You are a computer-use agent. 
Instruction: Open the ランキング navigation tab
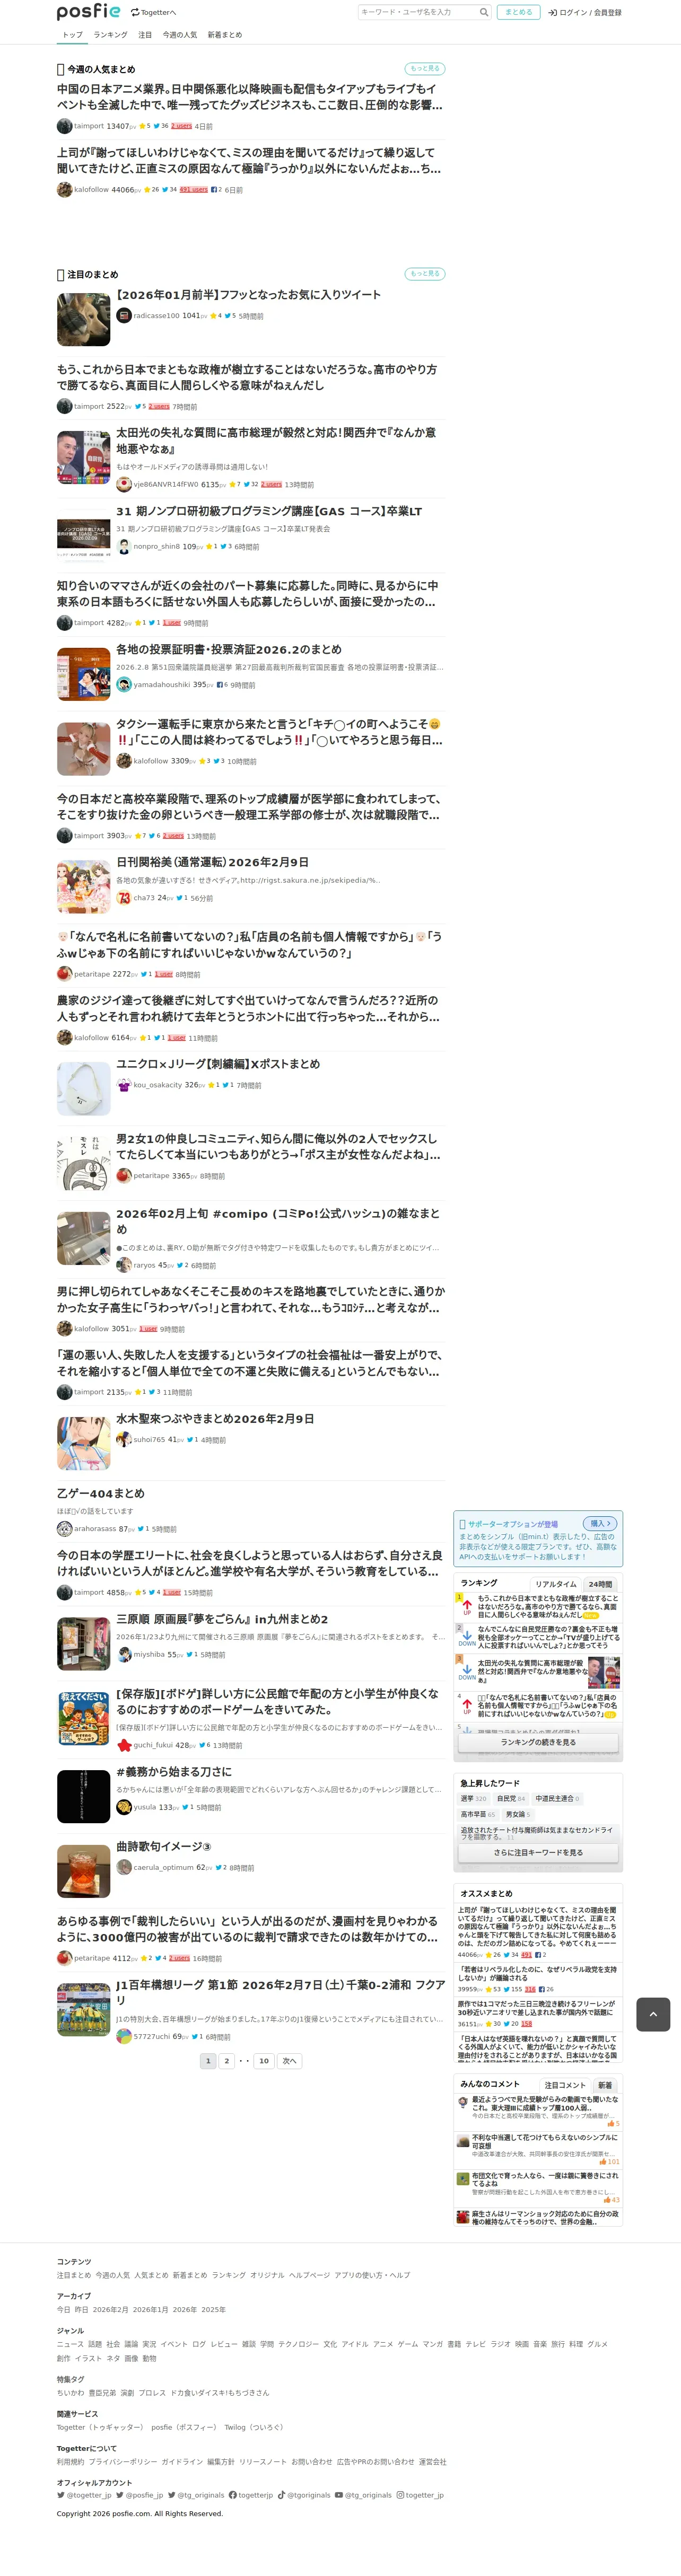tap(110, 35)
